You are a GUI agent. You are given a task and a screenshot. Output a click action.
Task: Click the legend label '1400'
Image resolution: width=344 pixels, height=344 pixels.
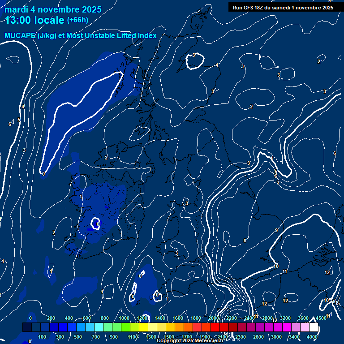pos(160,318)
